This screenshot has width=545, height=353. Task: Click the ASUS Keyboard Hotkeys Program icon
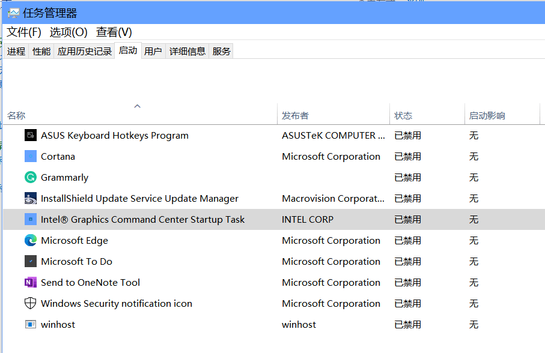31,135
